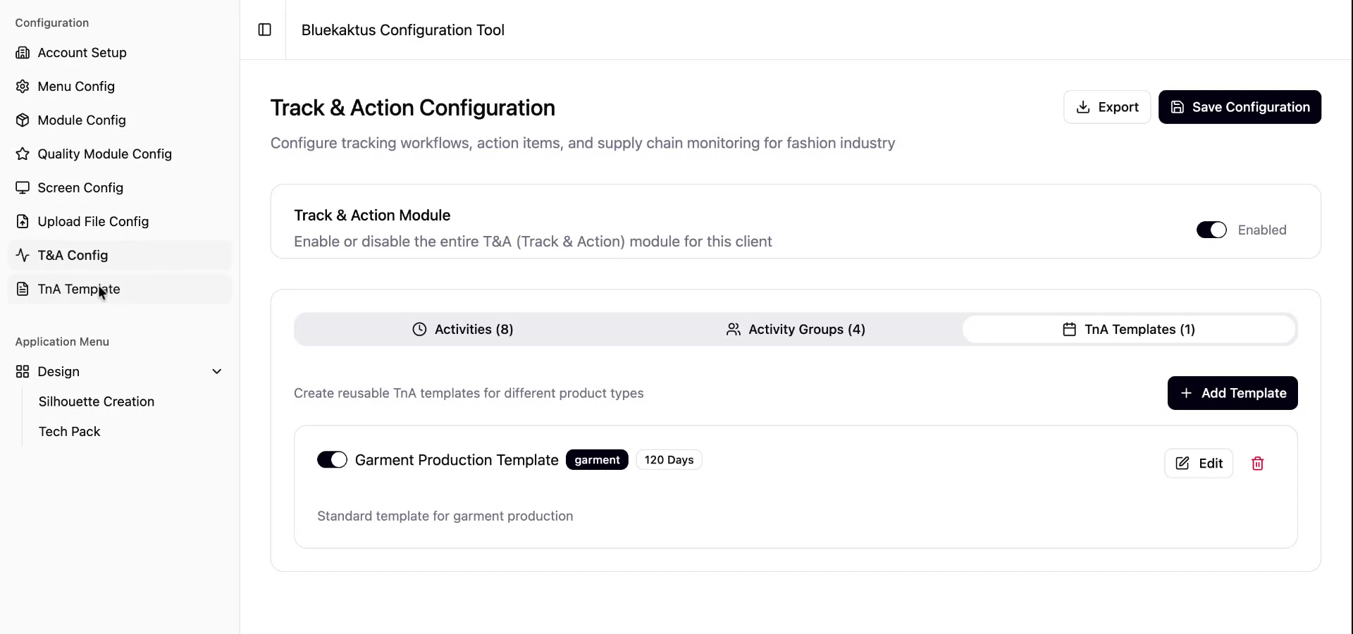Collapse the Design menu chevron
Viewport: 1353px width, 634px height.
point(217,372)
